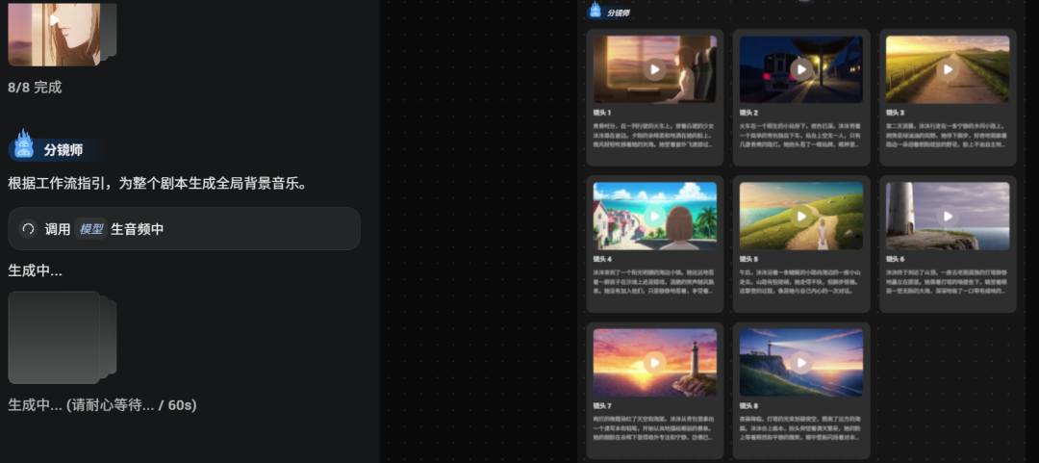Select the 镜头 7 title label
This screenshot has height=463, width=1039.
(602, 406)
